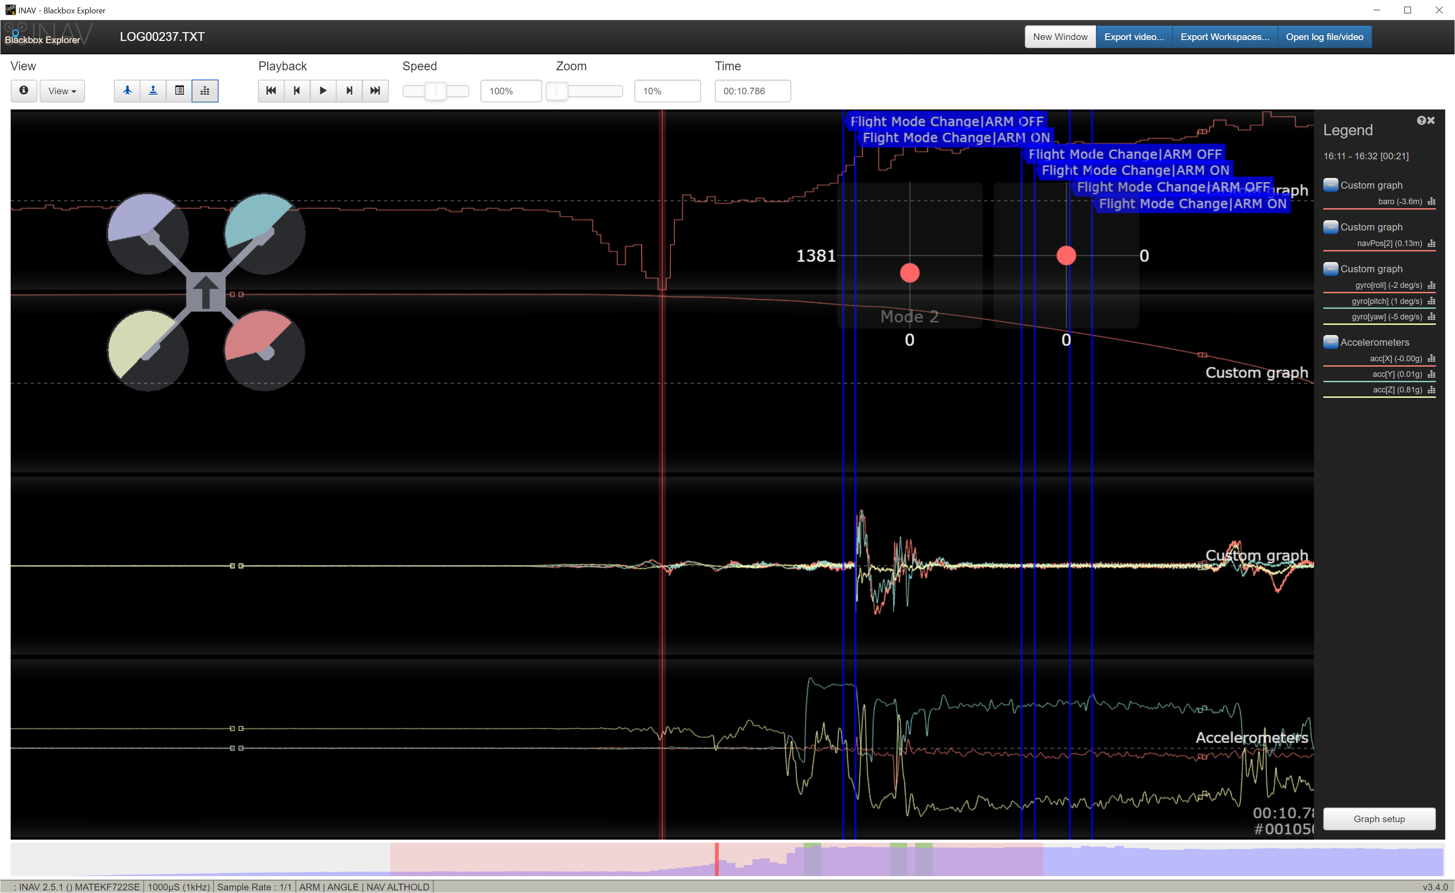Click the first Flight Mode Change ARM OFF marker
The height and width of the screenshot is (893, 1455).
tap(947, 121)
